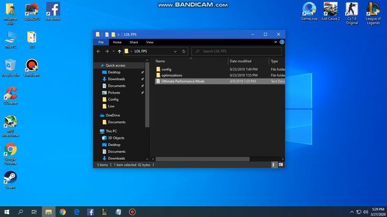Click the horizontal scrollbar in file list
Screen dimensions: 387x217
click(203, 159)
